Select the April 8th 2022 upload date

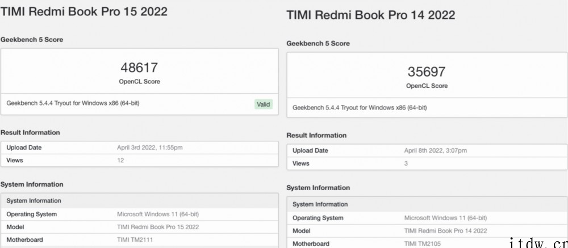click(x=435, y=151)
